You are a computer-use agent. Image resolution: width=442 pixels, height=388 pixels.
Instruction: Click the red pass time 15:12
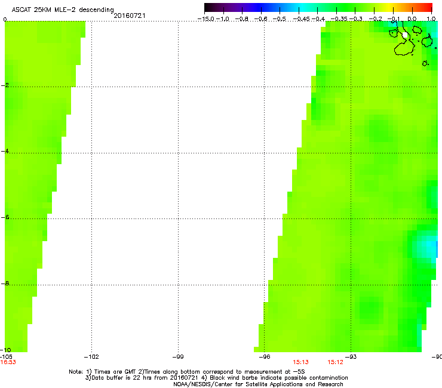[336, 362]
